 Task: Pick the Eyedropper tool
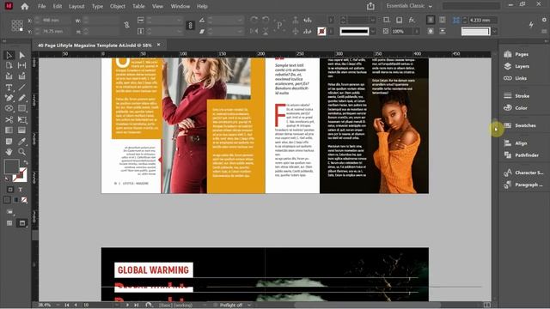22,141
